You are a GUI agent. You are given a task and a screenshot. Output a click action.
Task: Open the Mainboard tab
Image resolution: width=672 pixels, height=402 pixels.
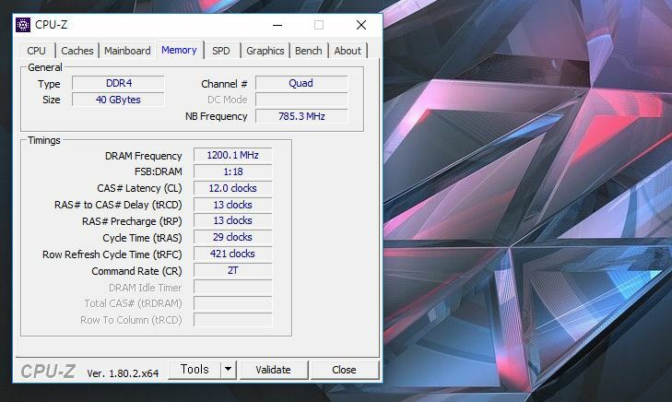(x=127, y=51)
